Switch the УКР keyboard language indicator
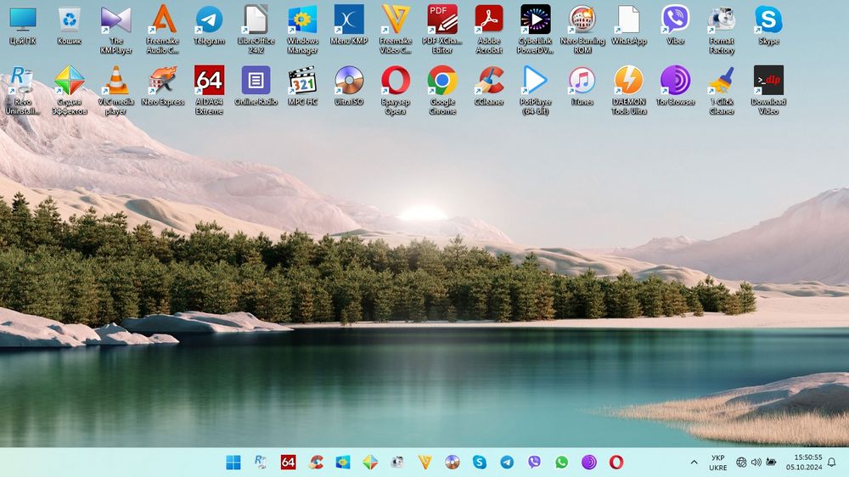 [x=718, y=463]
